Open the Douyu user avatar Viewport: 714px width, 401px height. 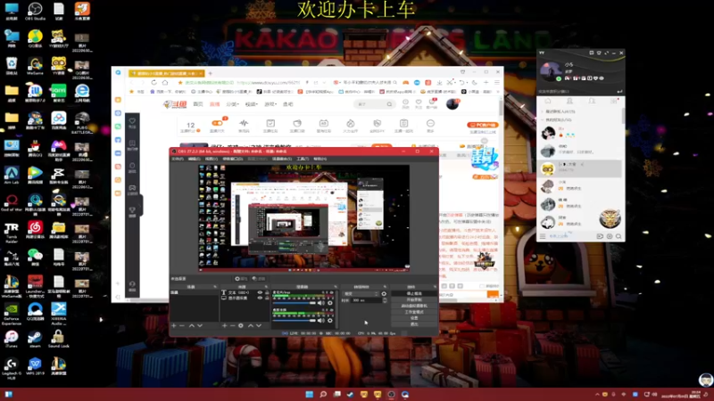[x=452, y=104]
